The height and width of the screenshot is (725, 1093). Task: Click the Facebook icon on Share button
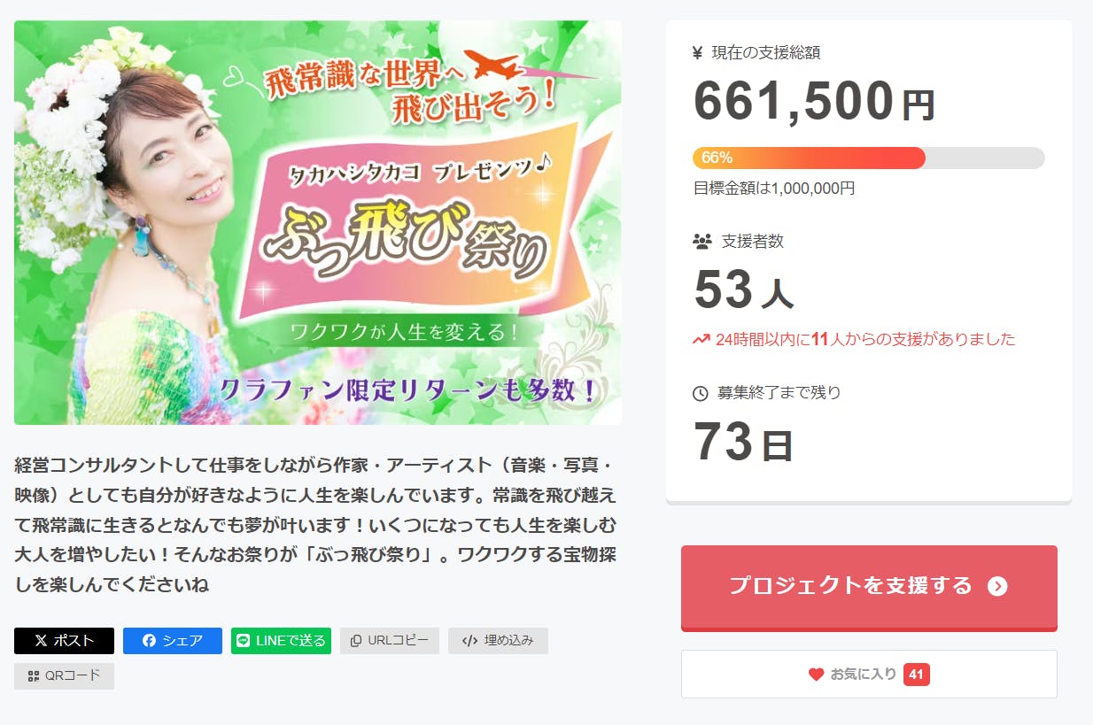(x=149, y=641)
